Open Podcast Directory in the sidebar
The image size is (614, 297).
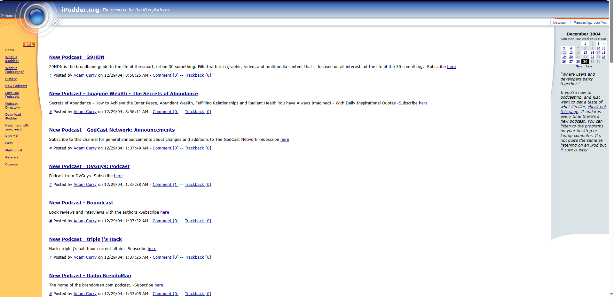tap(12, 106)
